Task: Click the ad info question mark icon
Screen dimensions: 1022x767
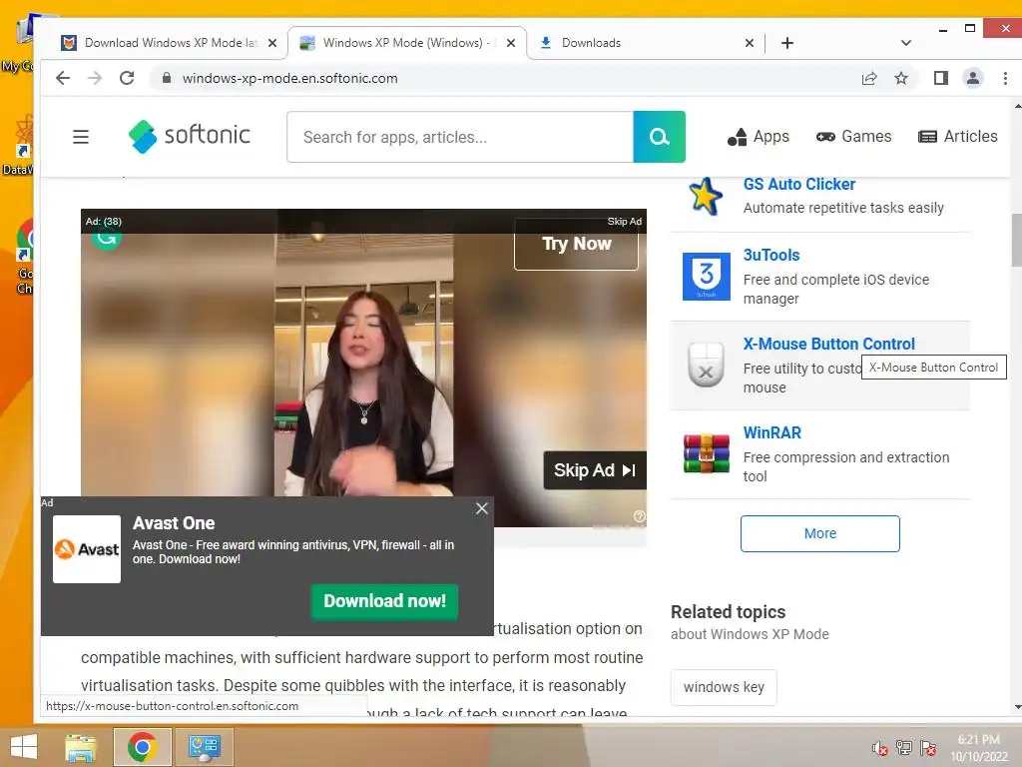Action: point(640,516)
